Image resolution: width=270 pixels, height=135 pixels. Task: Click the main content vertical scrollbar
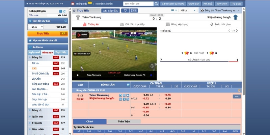pos(244,53)
